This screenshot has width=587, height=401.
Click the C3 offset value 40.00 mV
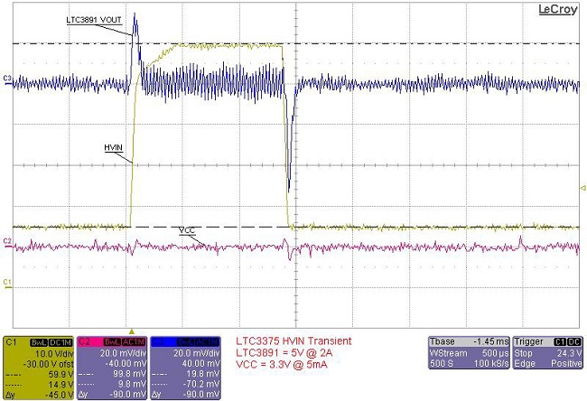(201, 364)
